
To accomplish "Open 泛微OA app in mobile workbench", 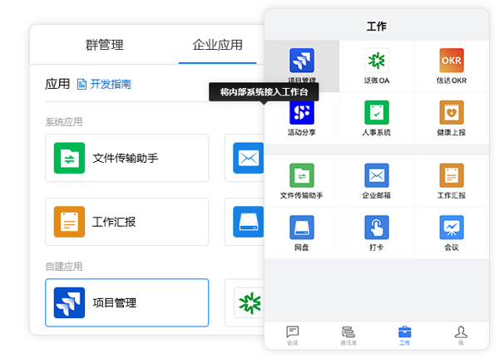I will pyautogui.click(x=377, y=61).
